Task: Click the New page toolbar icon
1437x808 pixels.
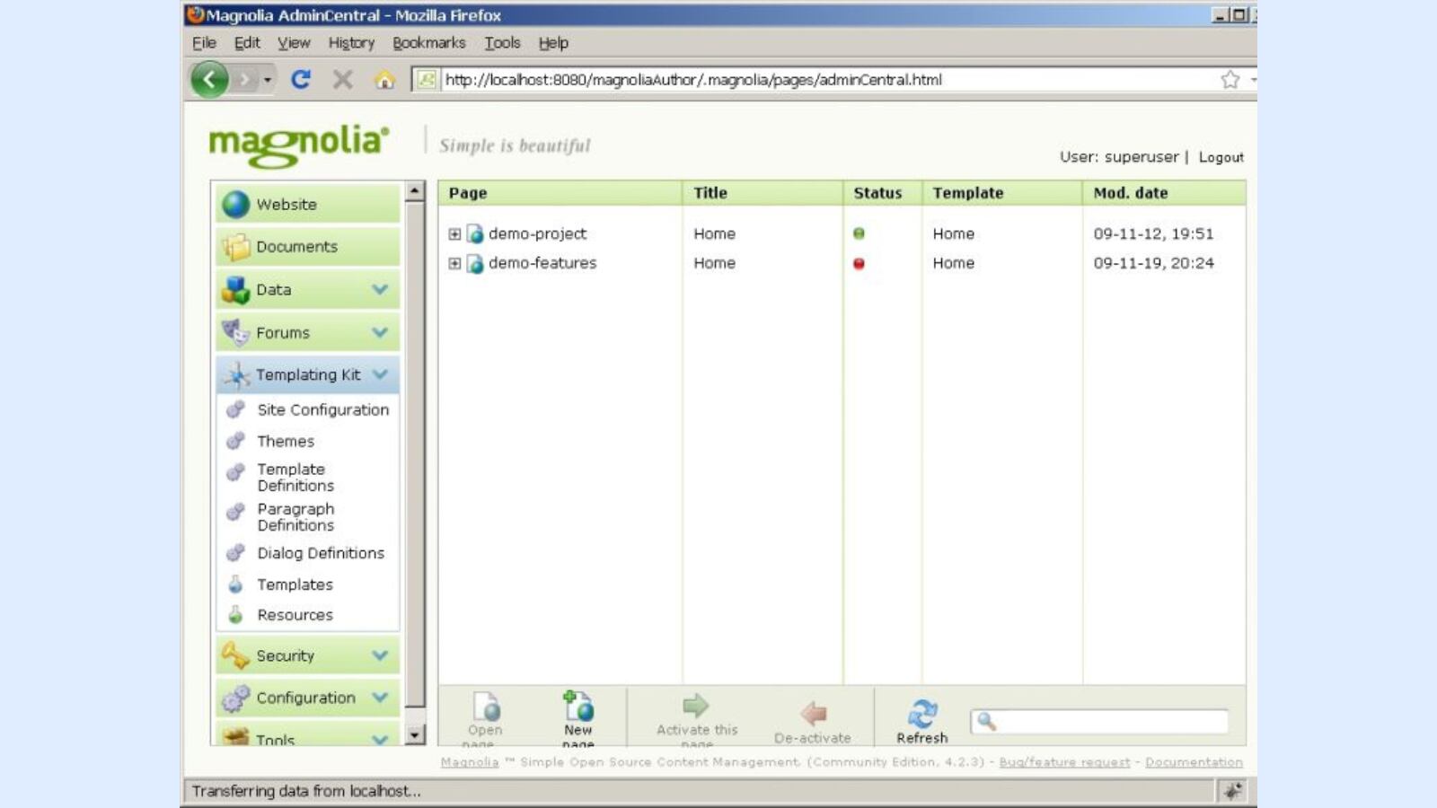Action: (x=578, y=706)
